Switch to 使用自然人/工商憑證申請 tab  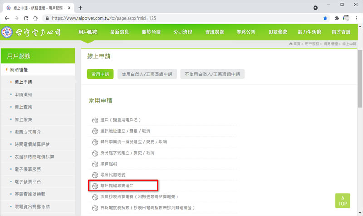pos(147,74)
